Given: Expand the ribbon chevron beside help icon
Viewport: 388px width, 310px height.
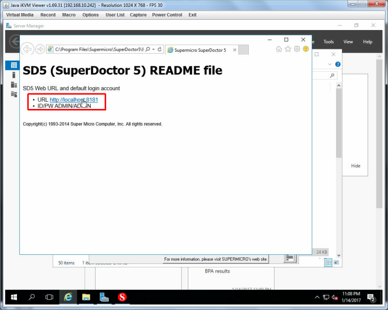Looking at the screenshot, I should point(330,64).
